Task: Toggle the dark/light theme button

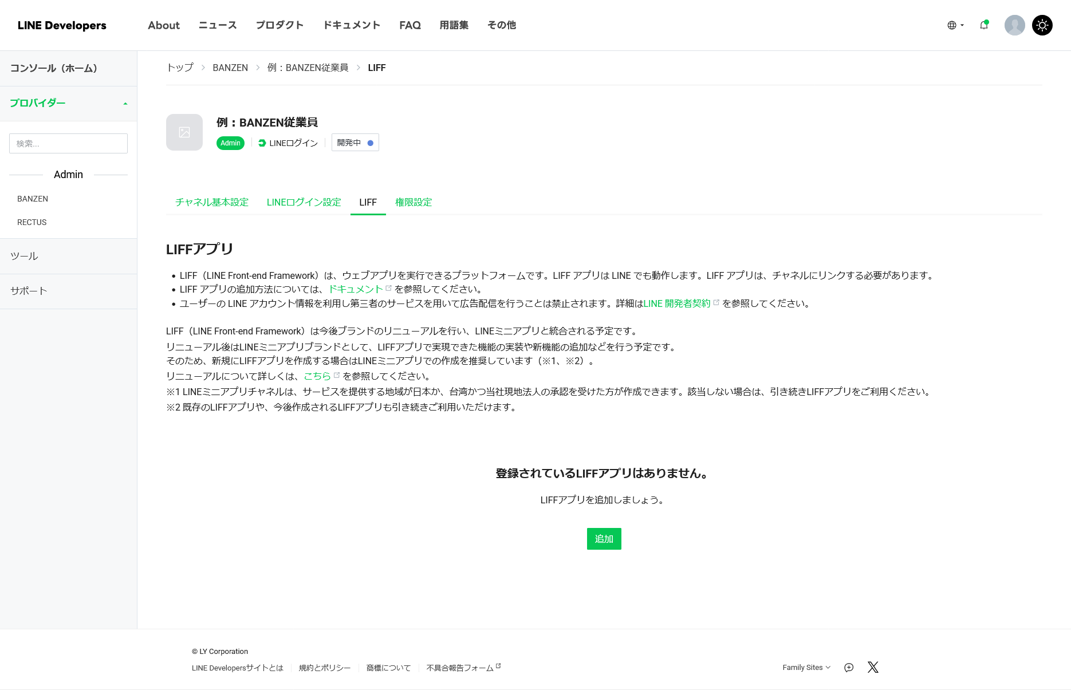Action: [1042, 25]
